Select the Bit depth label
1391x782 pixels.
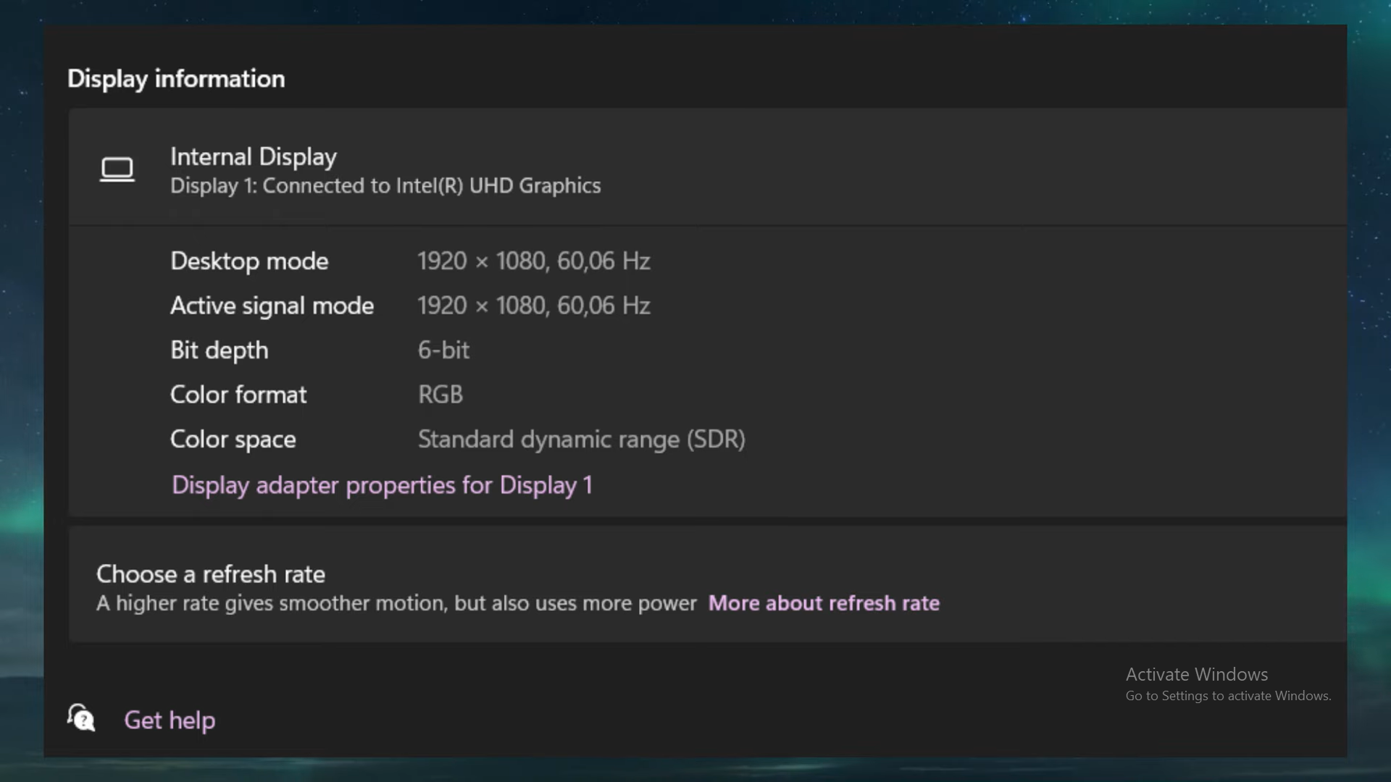click(x=219, y=350)
